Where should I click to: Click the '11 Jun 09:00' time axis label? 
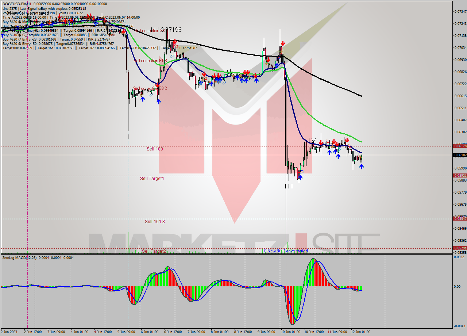pos(337,332)
